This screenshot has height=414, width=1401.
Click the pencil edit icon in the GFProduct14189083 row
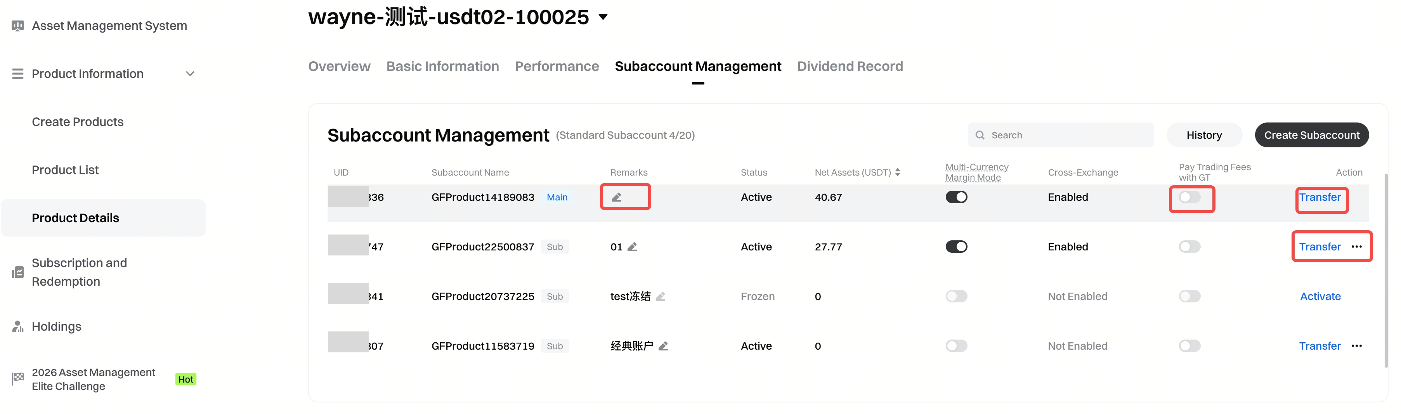click(616, 197)
